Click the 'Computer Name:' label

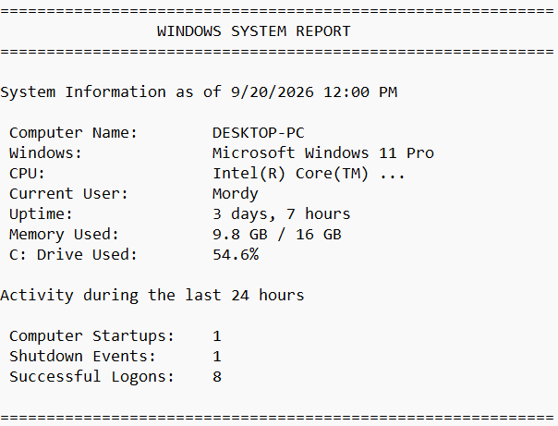73,133
